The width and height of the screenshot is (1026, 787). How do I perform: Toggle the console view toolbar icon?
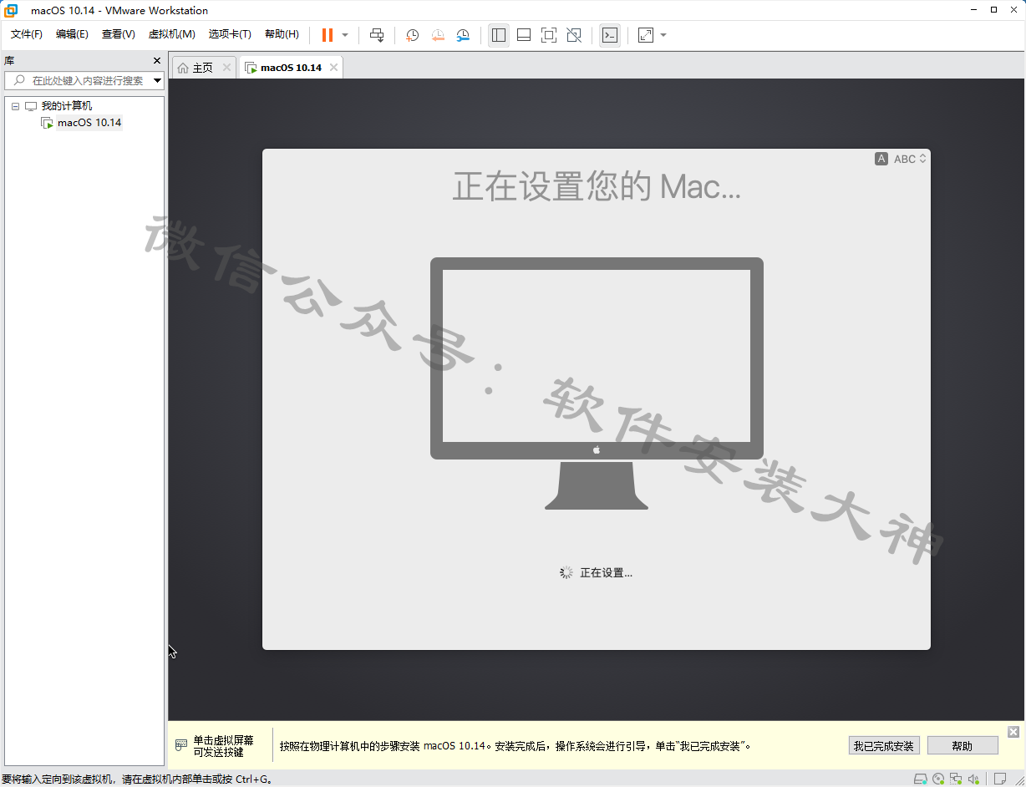[x=610, y=35]
